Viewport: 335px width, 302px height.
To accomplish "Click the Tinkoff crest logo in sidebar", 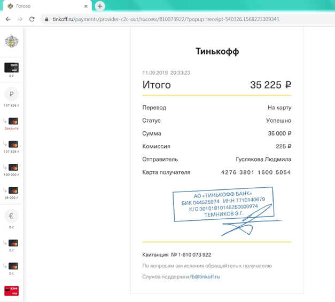I will pyautogui.click(x=12, y=42).
